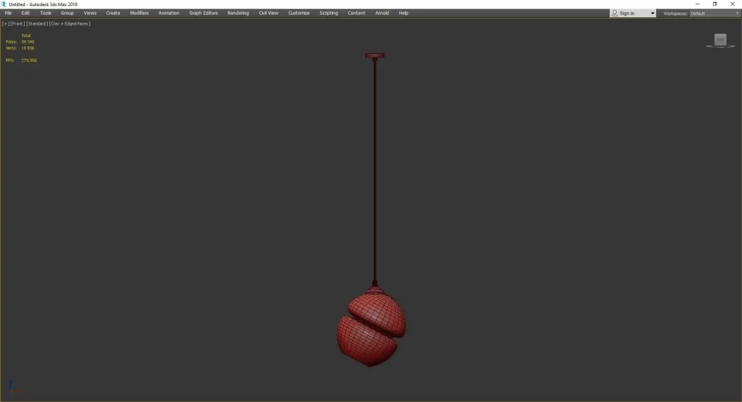Open the Civil View menu
The width and height of the screenshot is (742, 402).
click(268, 13)
